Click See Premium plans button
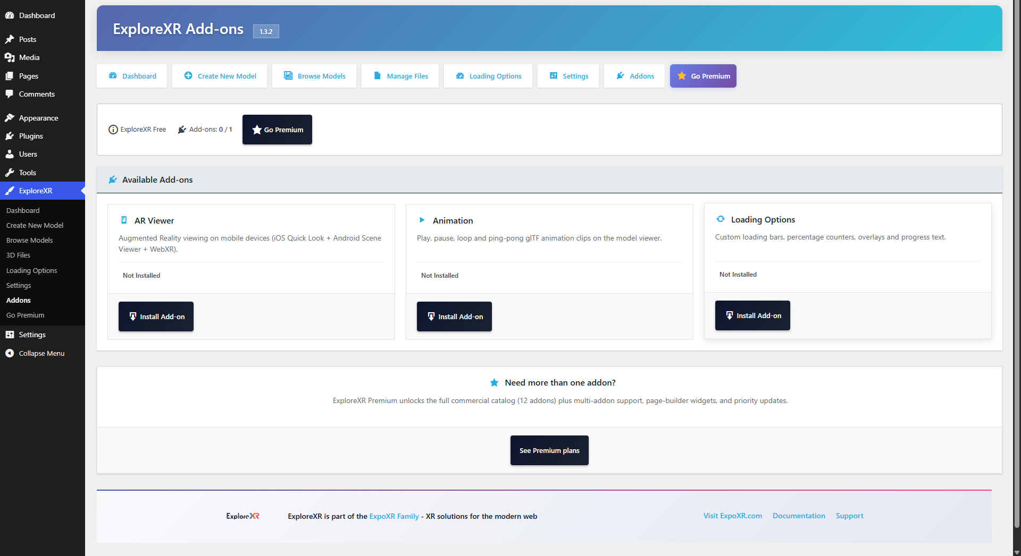This screenshot has height=556, width=1021. click(x=549, y=450)
